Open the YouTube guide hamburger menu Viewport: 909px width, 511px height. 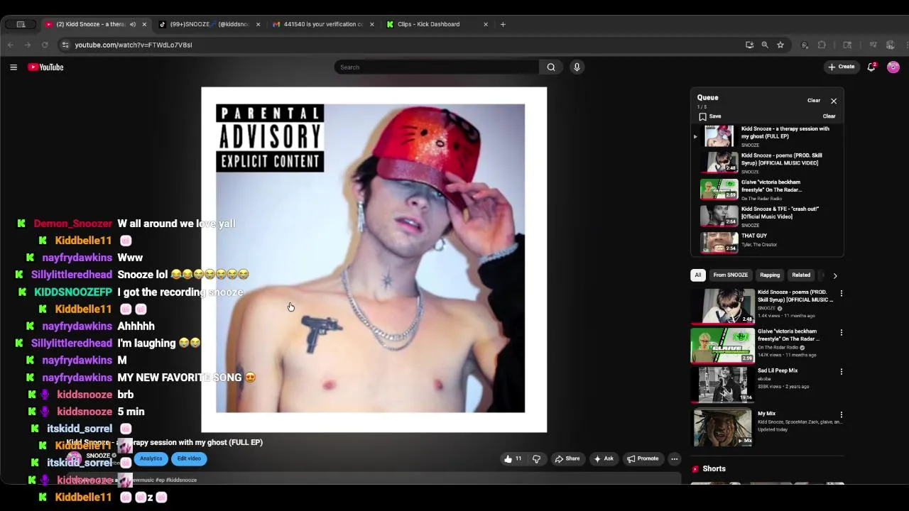(x=13, y=67)
